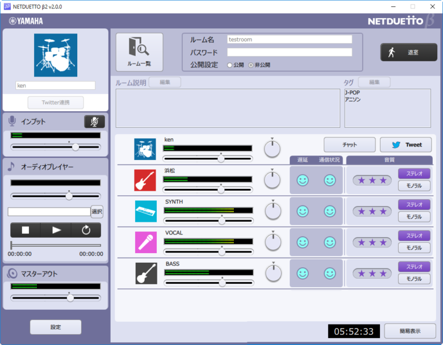Click the SYNTH three-star quality rating

372,211
